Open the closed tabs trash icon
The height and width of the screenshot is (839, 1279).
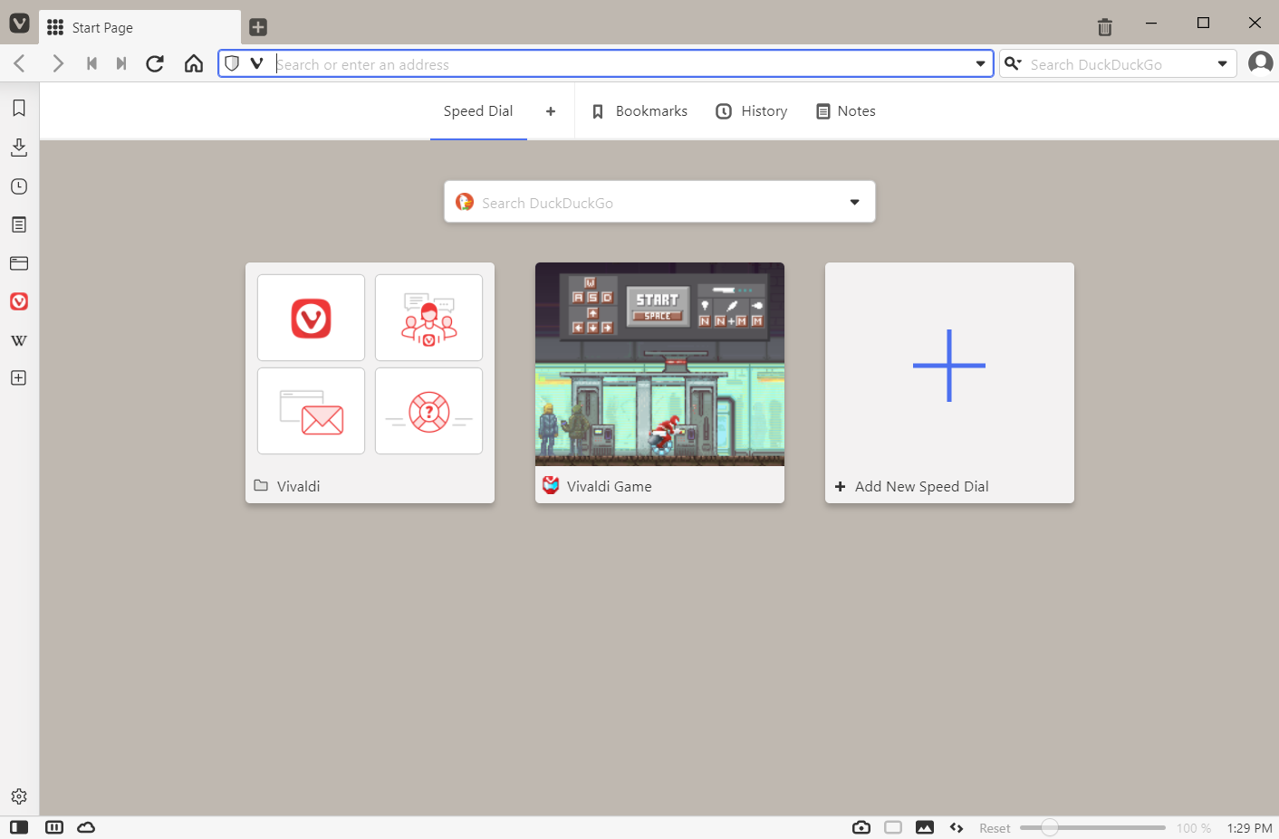click(x=1104, y=27)
